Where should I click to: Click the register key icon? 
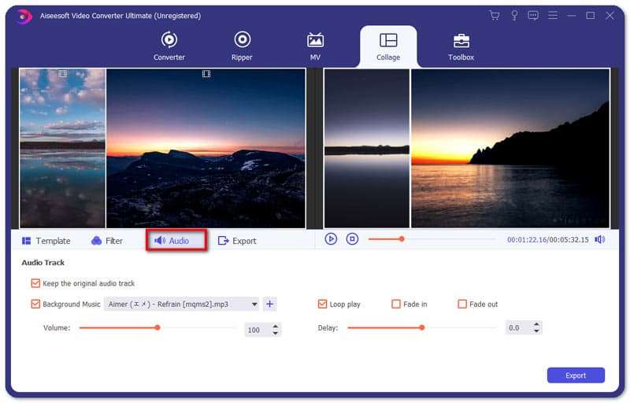(514, 16)
